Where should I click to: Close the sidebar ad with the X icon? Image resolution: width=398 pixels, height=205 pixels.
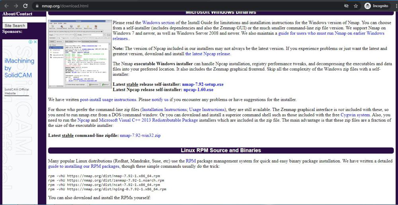(35, 42)
